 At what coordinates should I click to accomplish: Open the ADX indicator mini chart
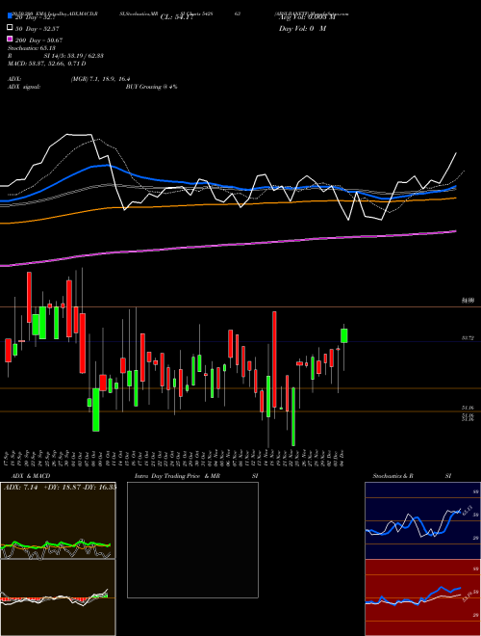coord(58,520)
